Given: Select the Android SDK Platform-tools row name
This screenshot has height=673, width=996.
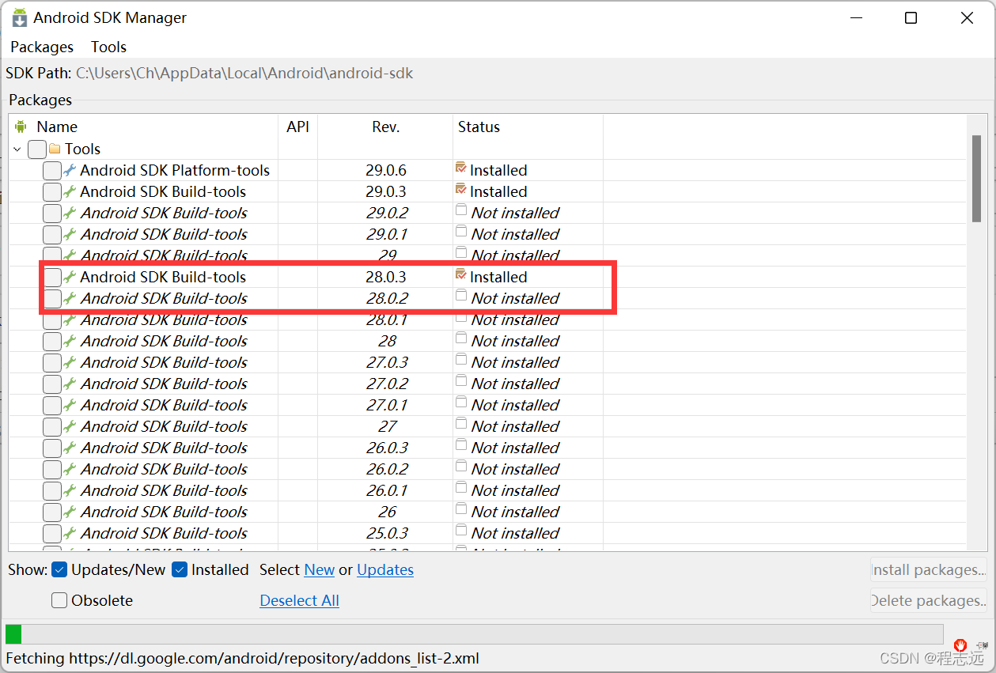Looking at the screenshot, I should coord(175,170).
